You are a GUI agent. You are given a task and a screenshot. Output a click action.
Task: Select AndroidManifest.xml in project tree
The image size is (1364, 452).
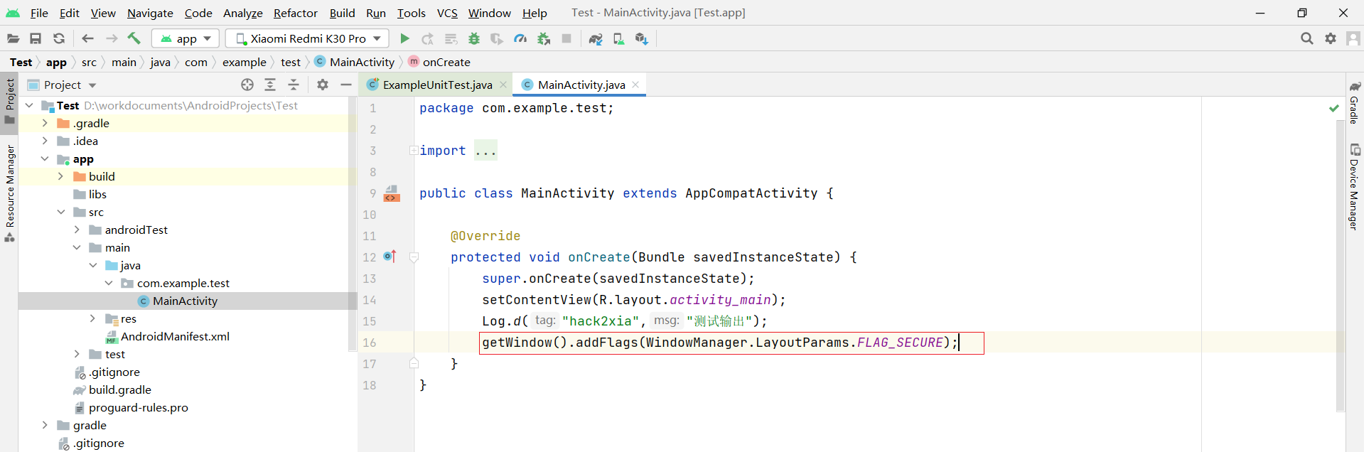click(175, 336)
